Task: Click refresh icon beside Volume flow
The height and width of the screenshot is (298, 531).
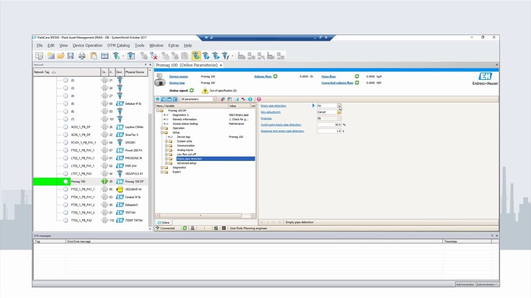Action: (x=275, y=77)
